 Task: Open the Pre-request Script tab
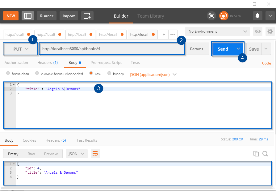click(x=106, y=62)
